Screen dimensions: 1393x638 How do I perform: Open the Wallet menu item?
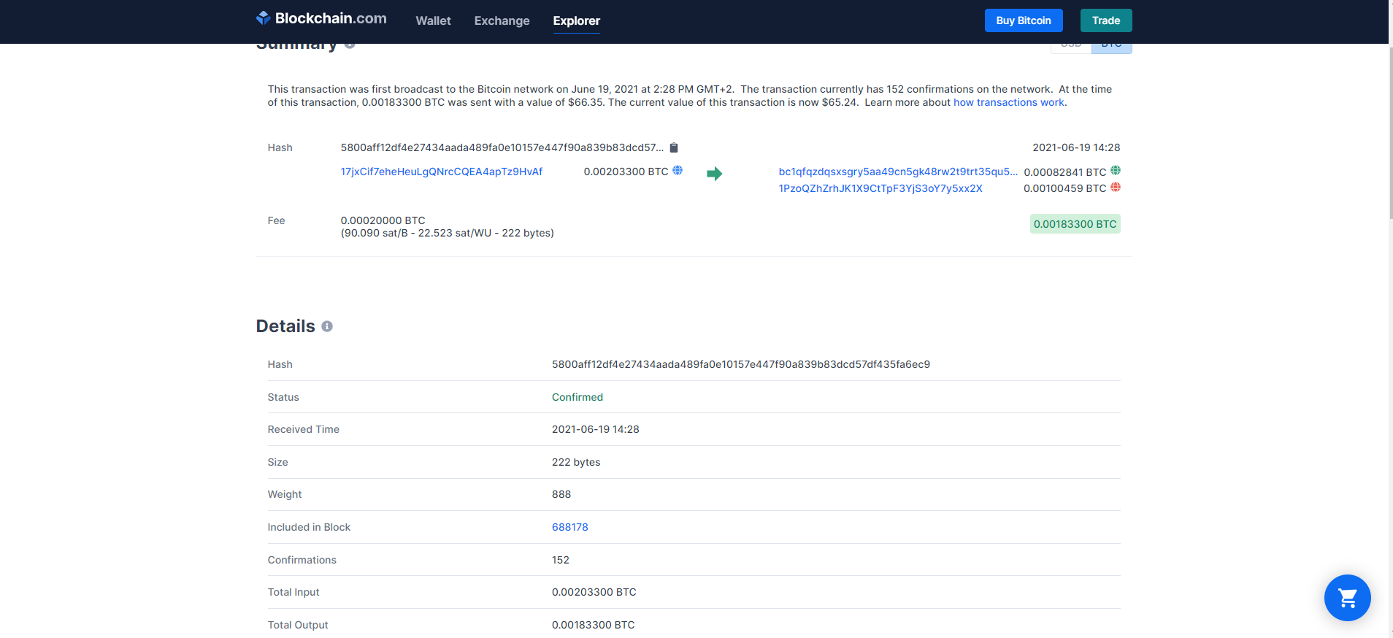(433, 21)
